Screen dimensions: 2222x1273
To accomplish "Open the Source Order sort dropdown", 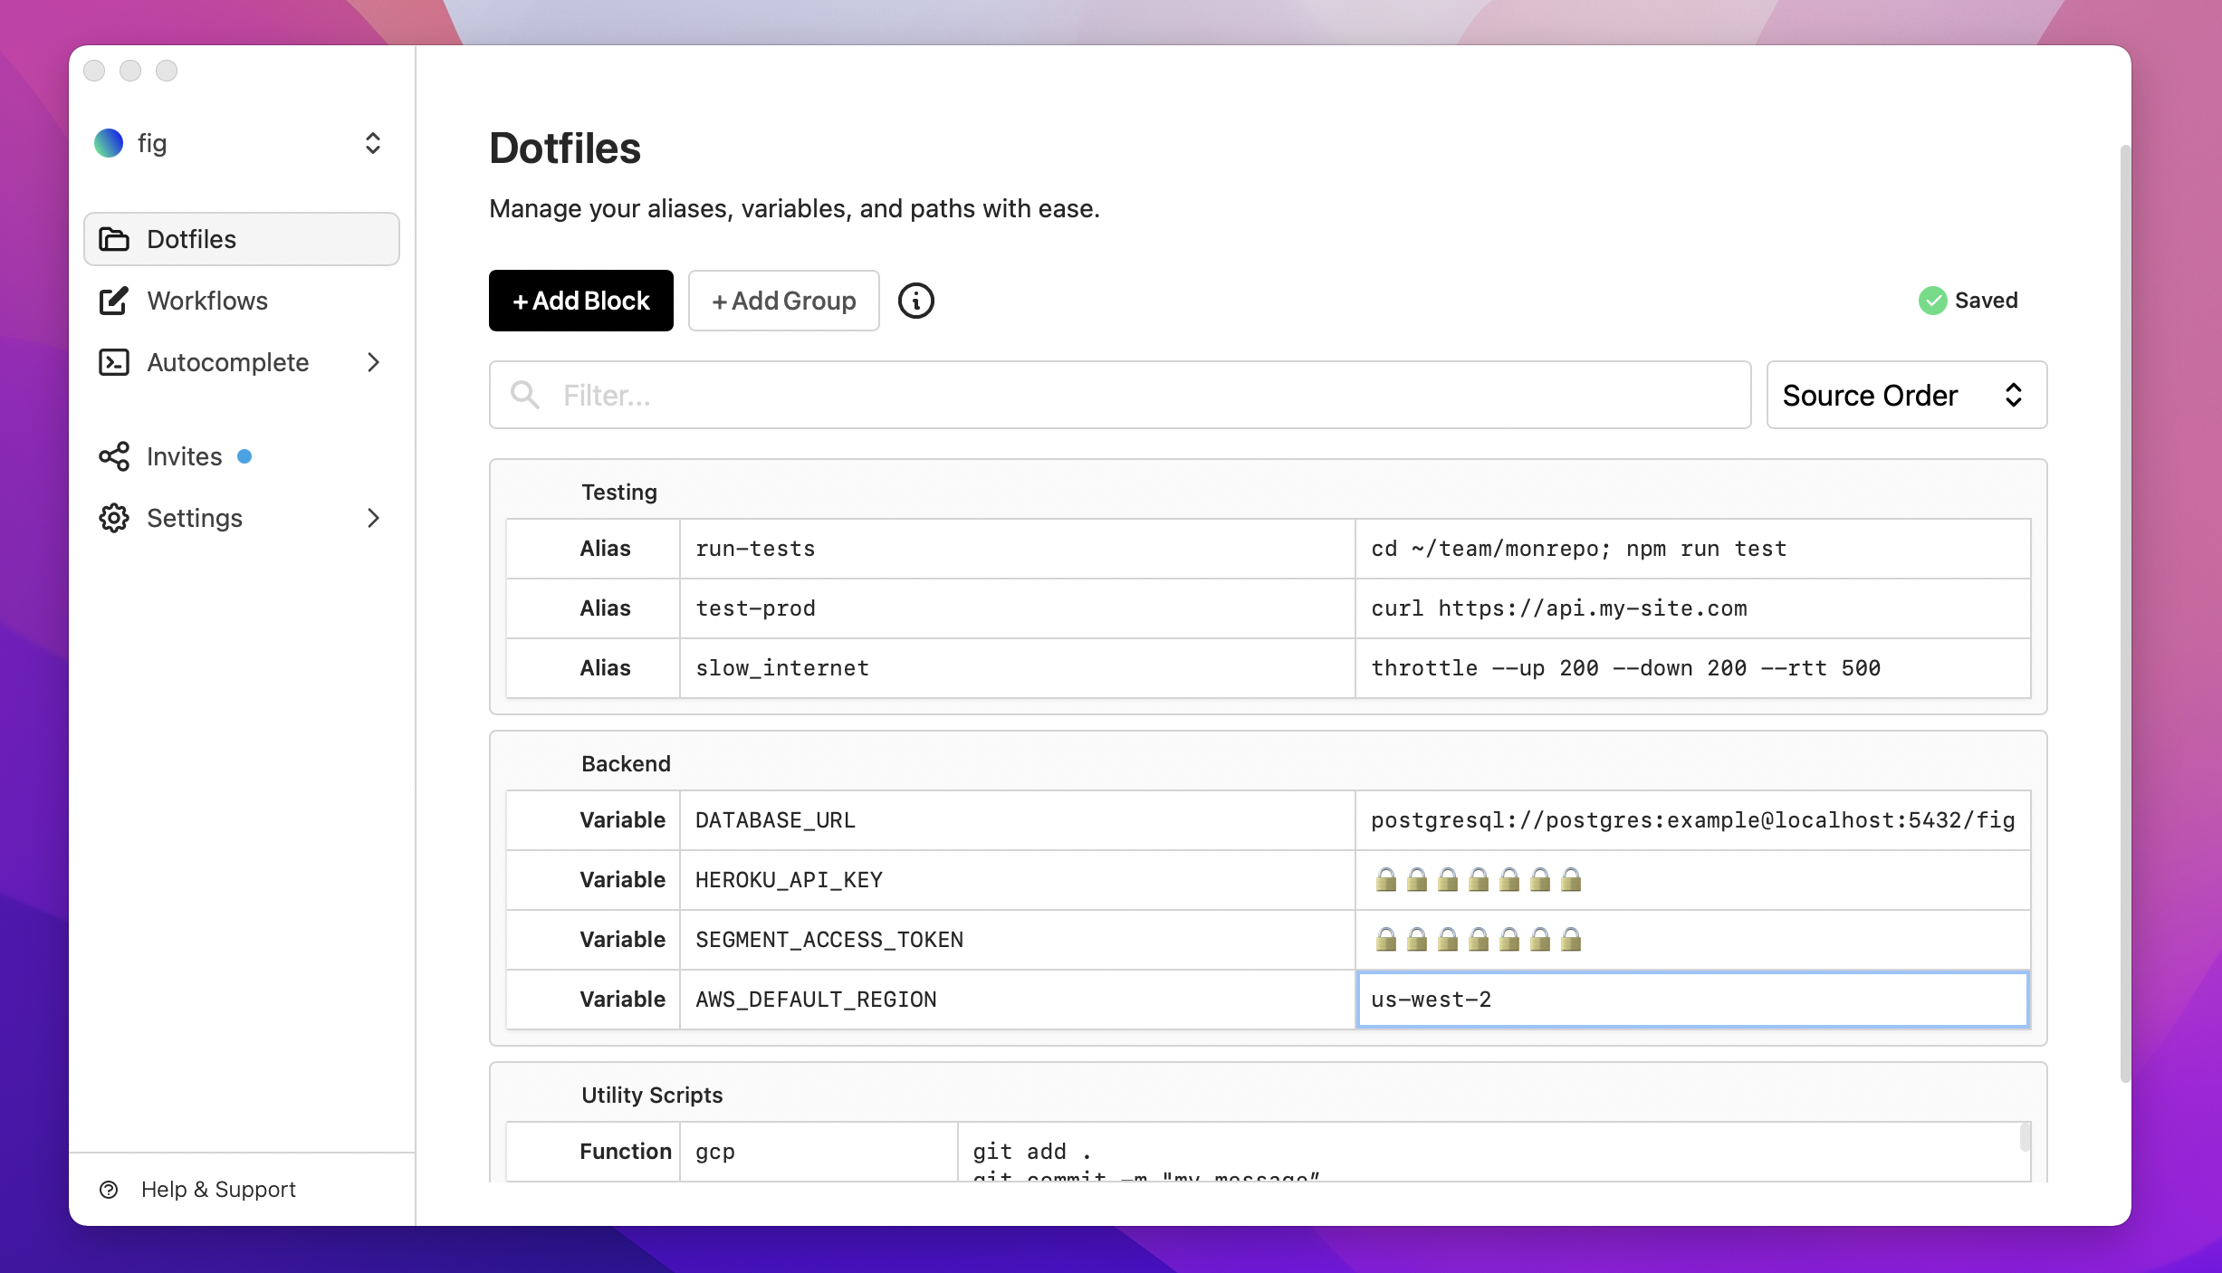I will 1907,395.
